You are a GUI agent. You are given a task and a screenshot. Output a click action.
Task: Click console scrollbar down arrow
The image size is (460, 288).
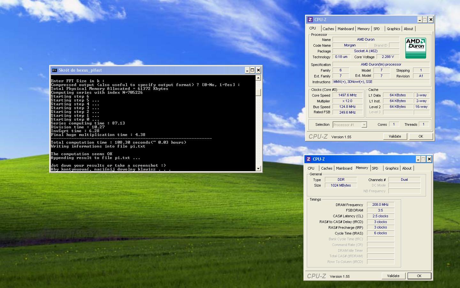[258, 168]
